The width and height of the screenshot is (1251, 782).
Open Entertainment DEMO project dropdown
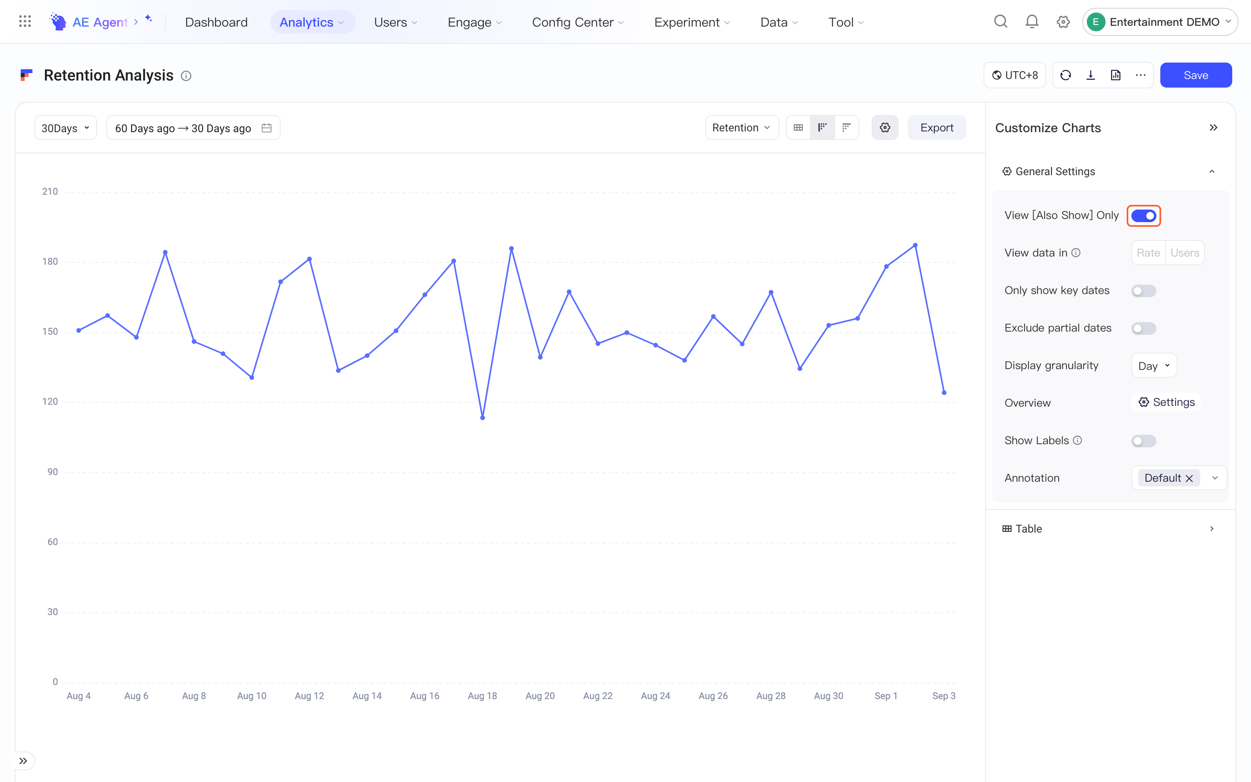(1160, 22)
